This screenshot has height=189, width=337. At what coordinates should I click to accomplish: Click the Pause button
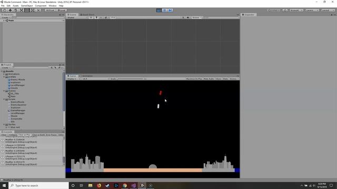(164, 10)
